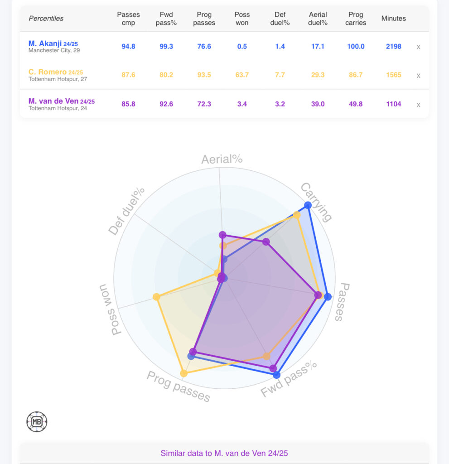
Task: Click the Percentiles table label
Action: pos(46,19)
